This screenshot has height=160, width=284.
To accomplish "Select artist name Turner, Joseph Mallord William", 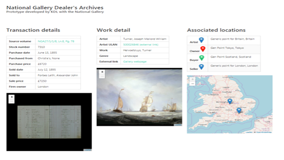I will click(x=145, y=39).
